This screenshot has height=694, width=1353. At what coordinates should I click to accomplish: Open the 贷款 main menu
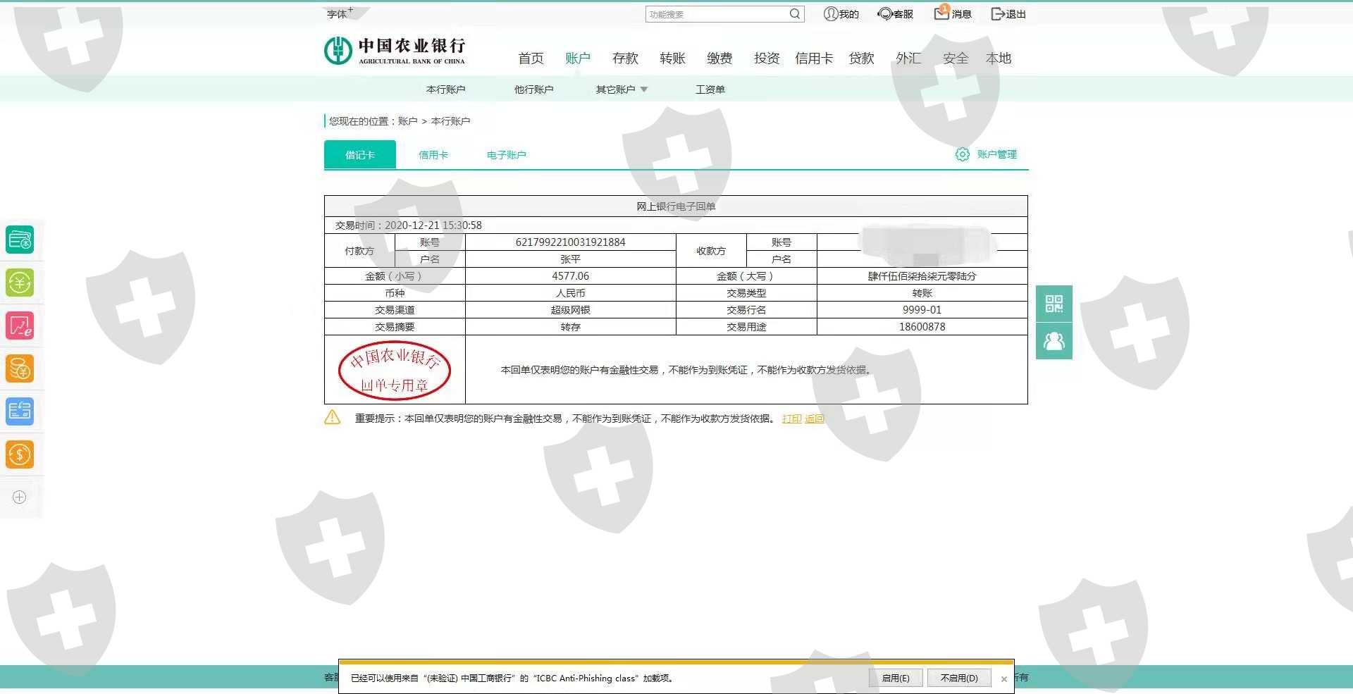coord(861,58)
